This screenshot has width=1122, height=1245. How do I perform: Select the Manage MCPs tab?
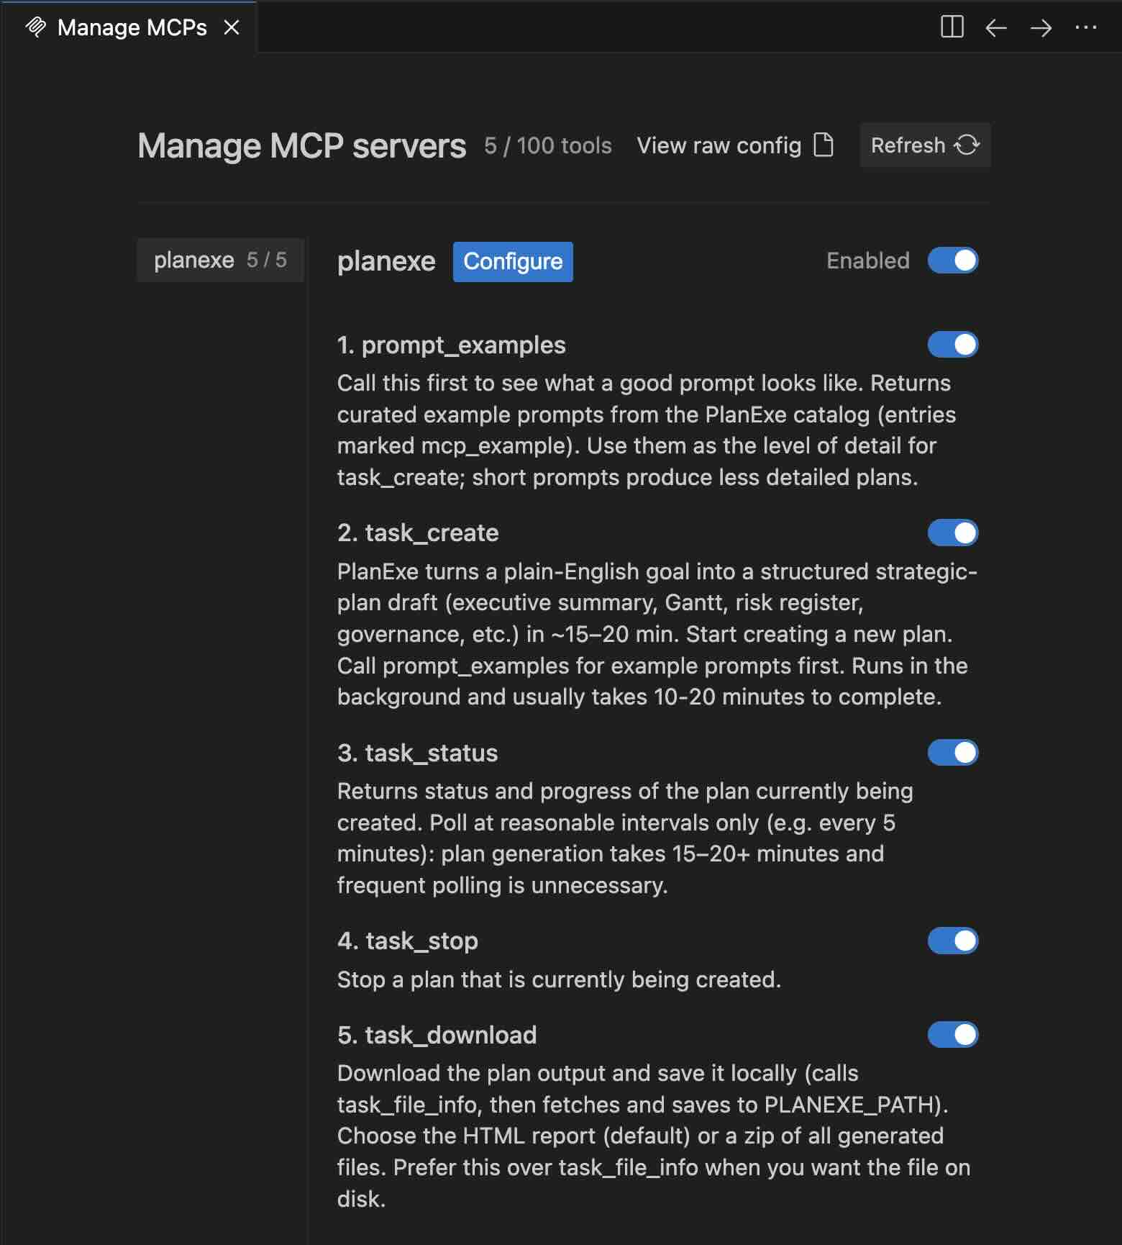(128, 27)
